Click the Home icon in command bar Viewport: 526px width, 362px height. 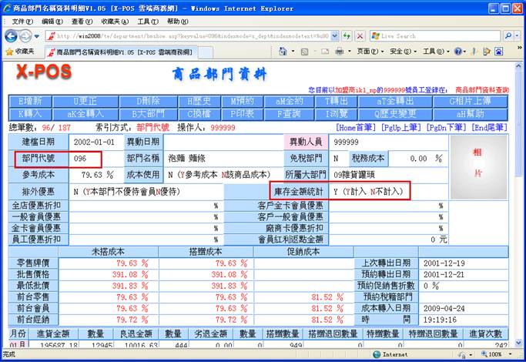coord(283,52)
